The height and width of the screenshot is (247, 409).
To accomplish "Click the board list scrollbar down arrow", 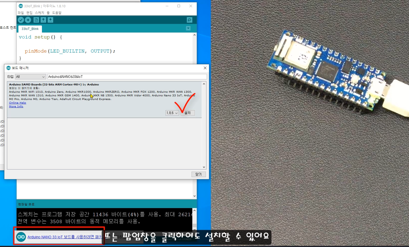I will click(x=204, y=167).
